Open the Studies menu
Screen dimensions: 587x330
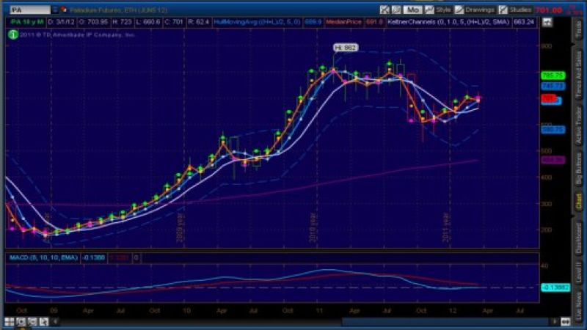point(520,10)
